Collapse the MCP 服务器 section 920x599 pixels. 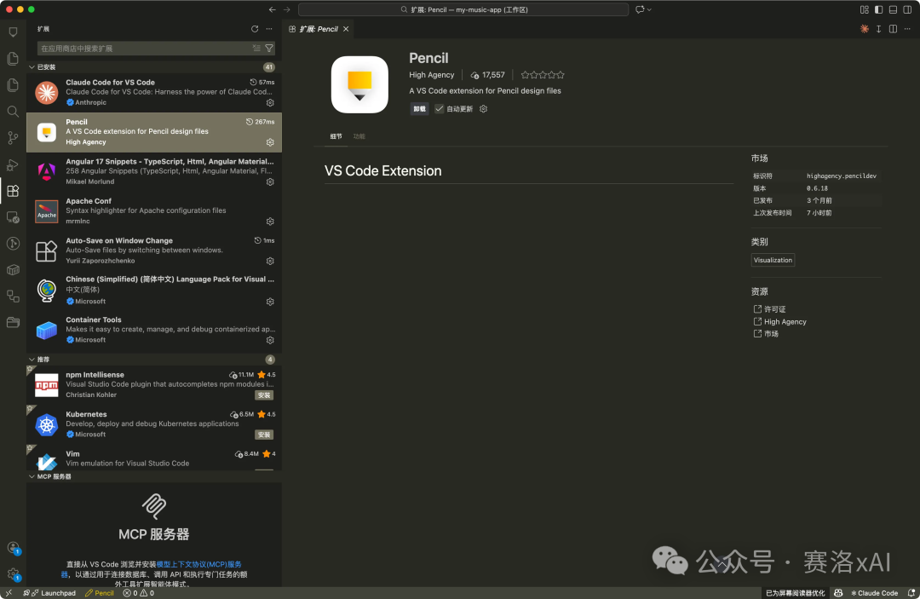(32, 476)
